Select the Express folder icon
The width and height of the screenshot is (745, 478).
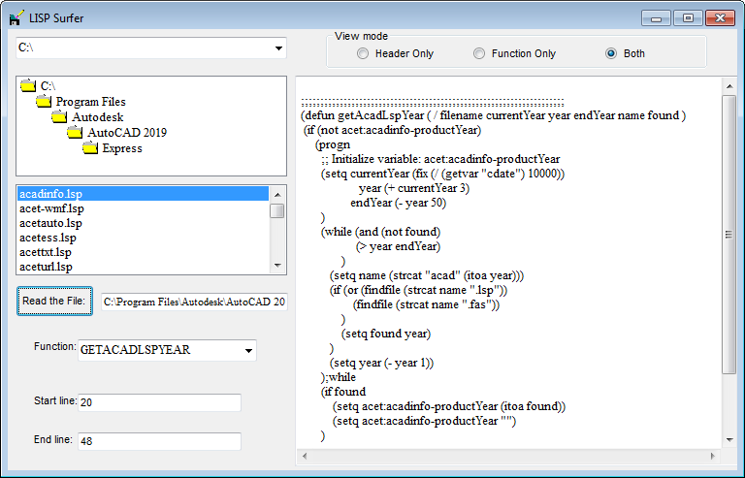pos(90,148)
